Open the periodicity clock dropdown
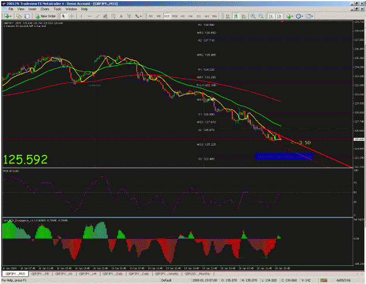The width and height of the screenshot is (366, 284). pyautogui.click(x=299, y=16)
